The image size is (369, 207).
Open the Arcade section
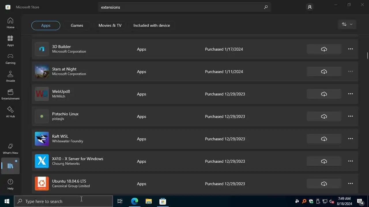(10, 76)
